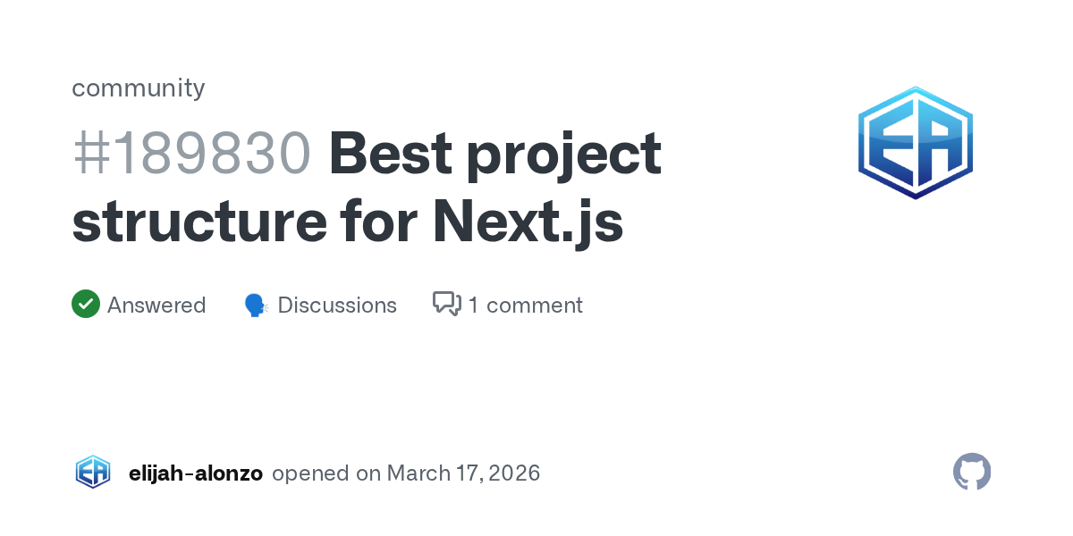The width and height of the screenshot is (1073, 536).
Task: Click the speaking head Discussions emoji
Action: [x=256, y=306]
